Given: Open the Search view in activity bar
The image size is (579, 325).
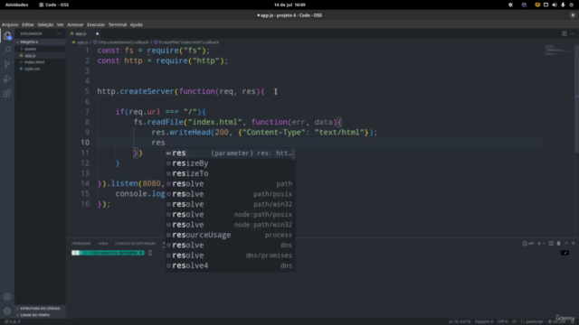Looking at the screenshot, I should tap(7, 50).
